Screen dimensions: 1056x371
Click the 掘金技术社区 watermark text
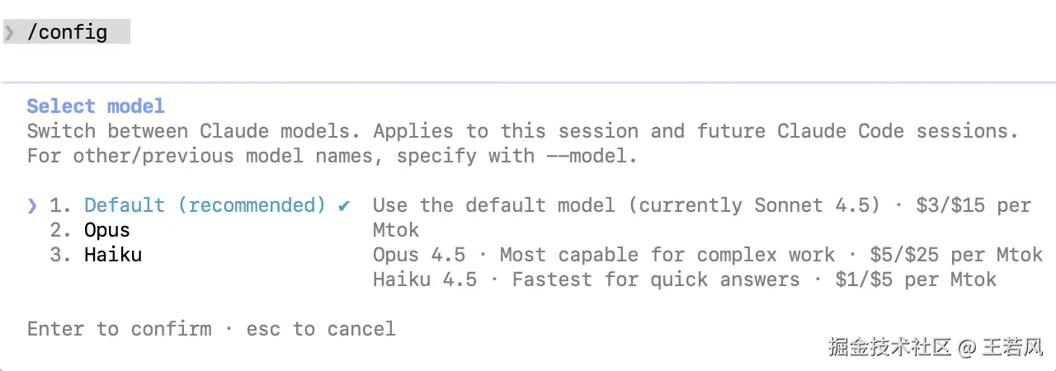click(890, 347)
